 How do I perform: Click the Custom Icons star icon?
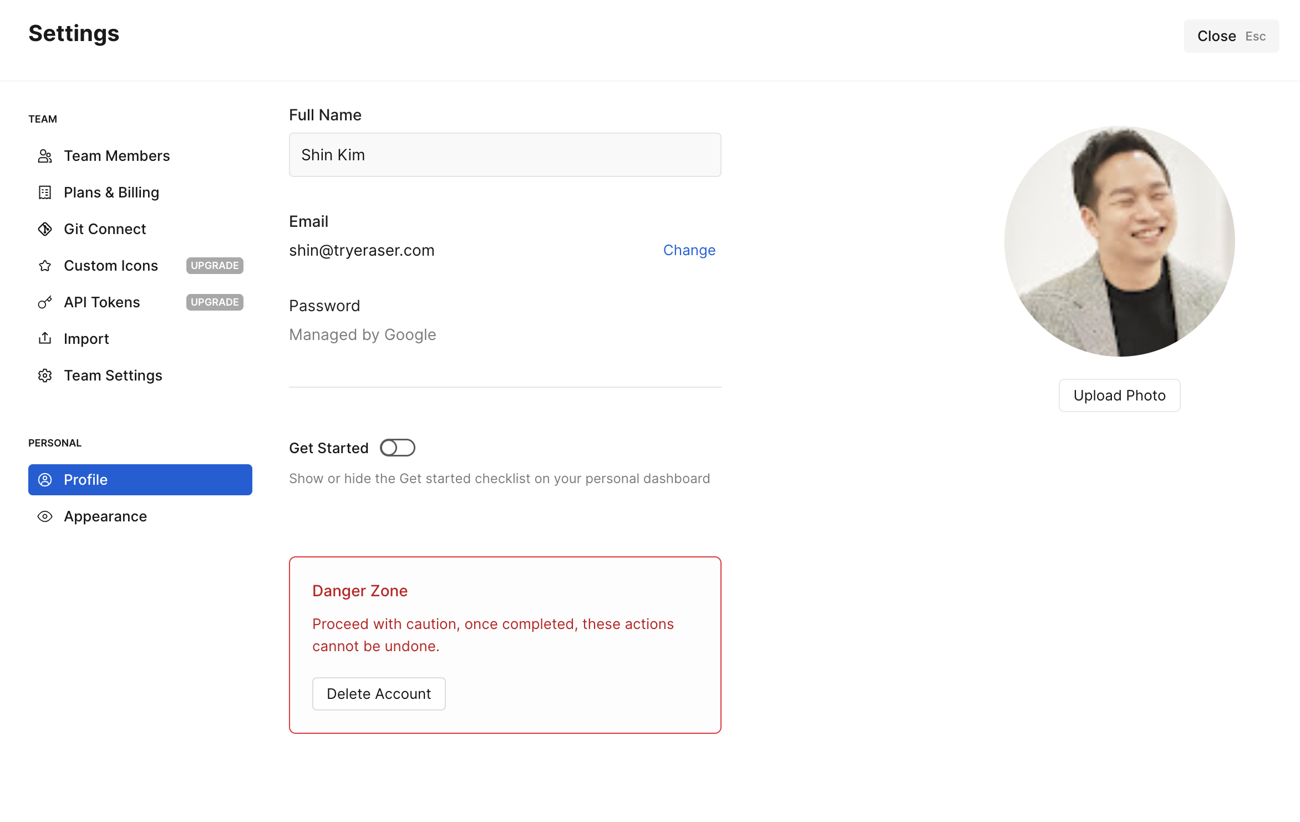point(45,266)
